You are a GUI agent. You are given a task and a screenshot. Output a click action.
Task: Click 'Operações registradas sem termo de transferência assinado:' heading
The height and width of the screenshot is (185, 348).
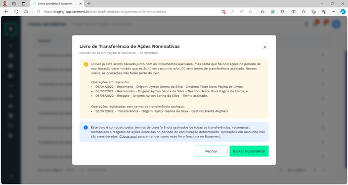(x=138, y=106)
